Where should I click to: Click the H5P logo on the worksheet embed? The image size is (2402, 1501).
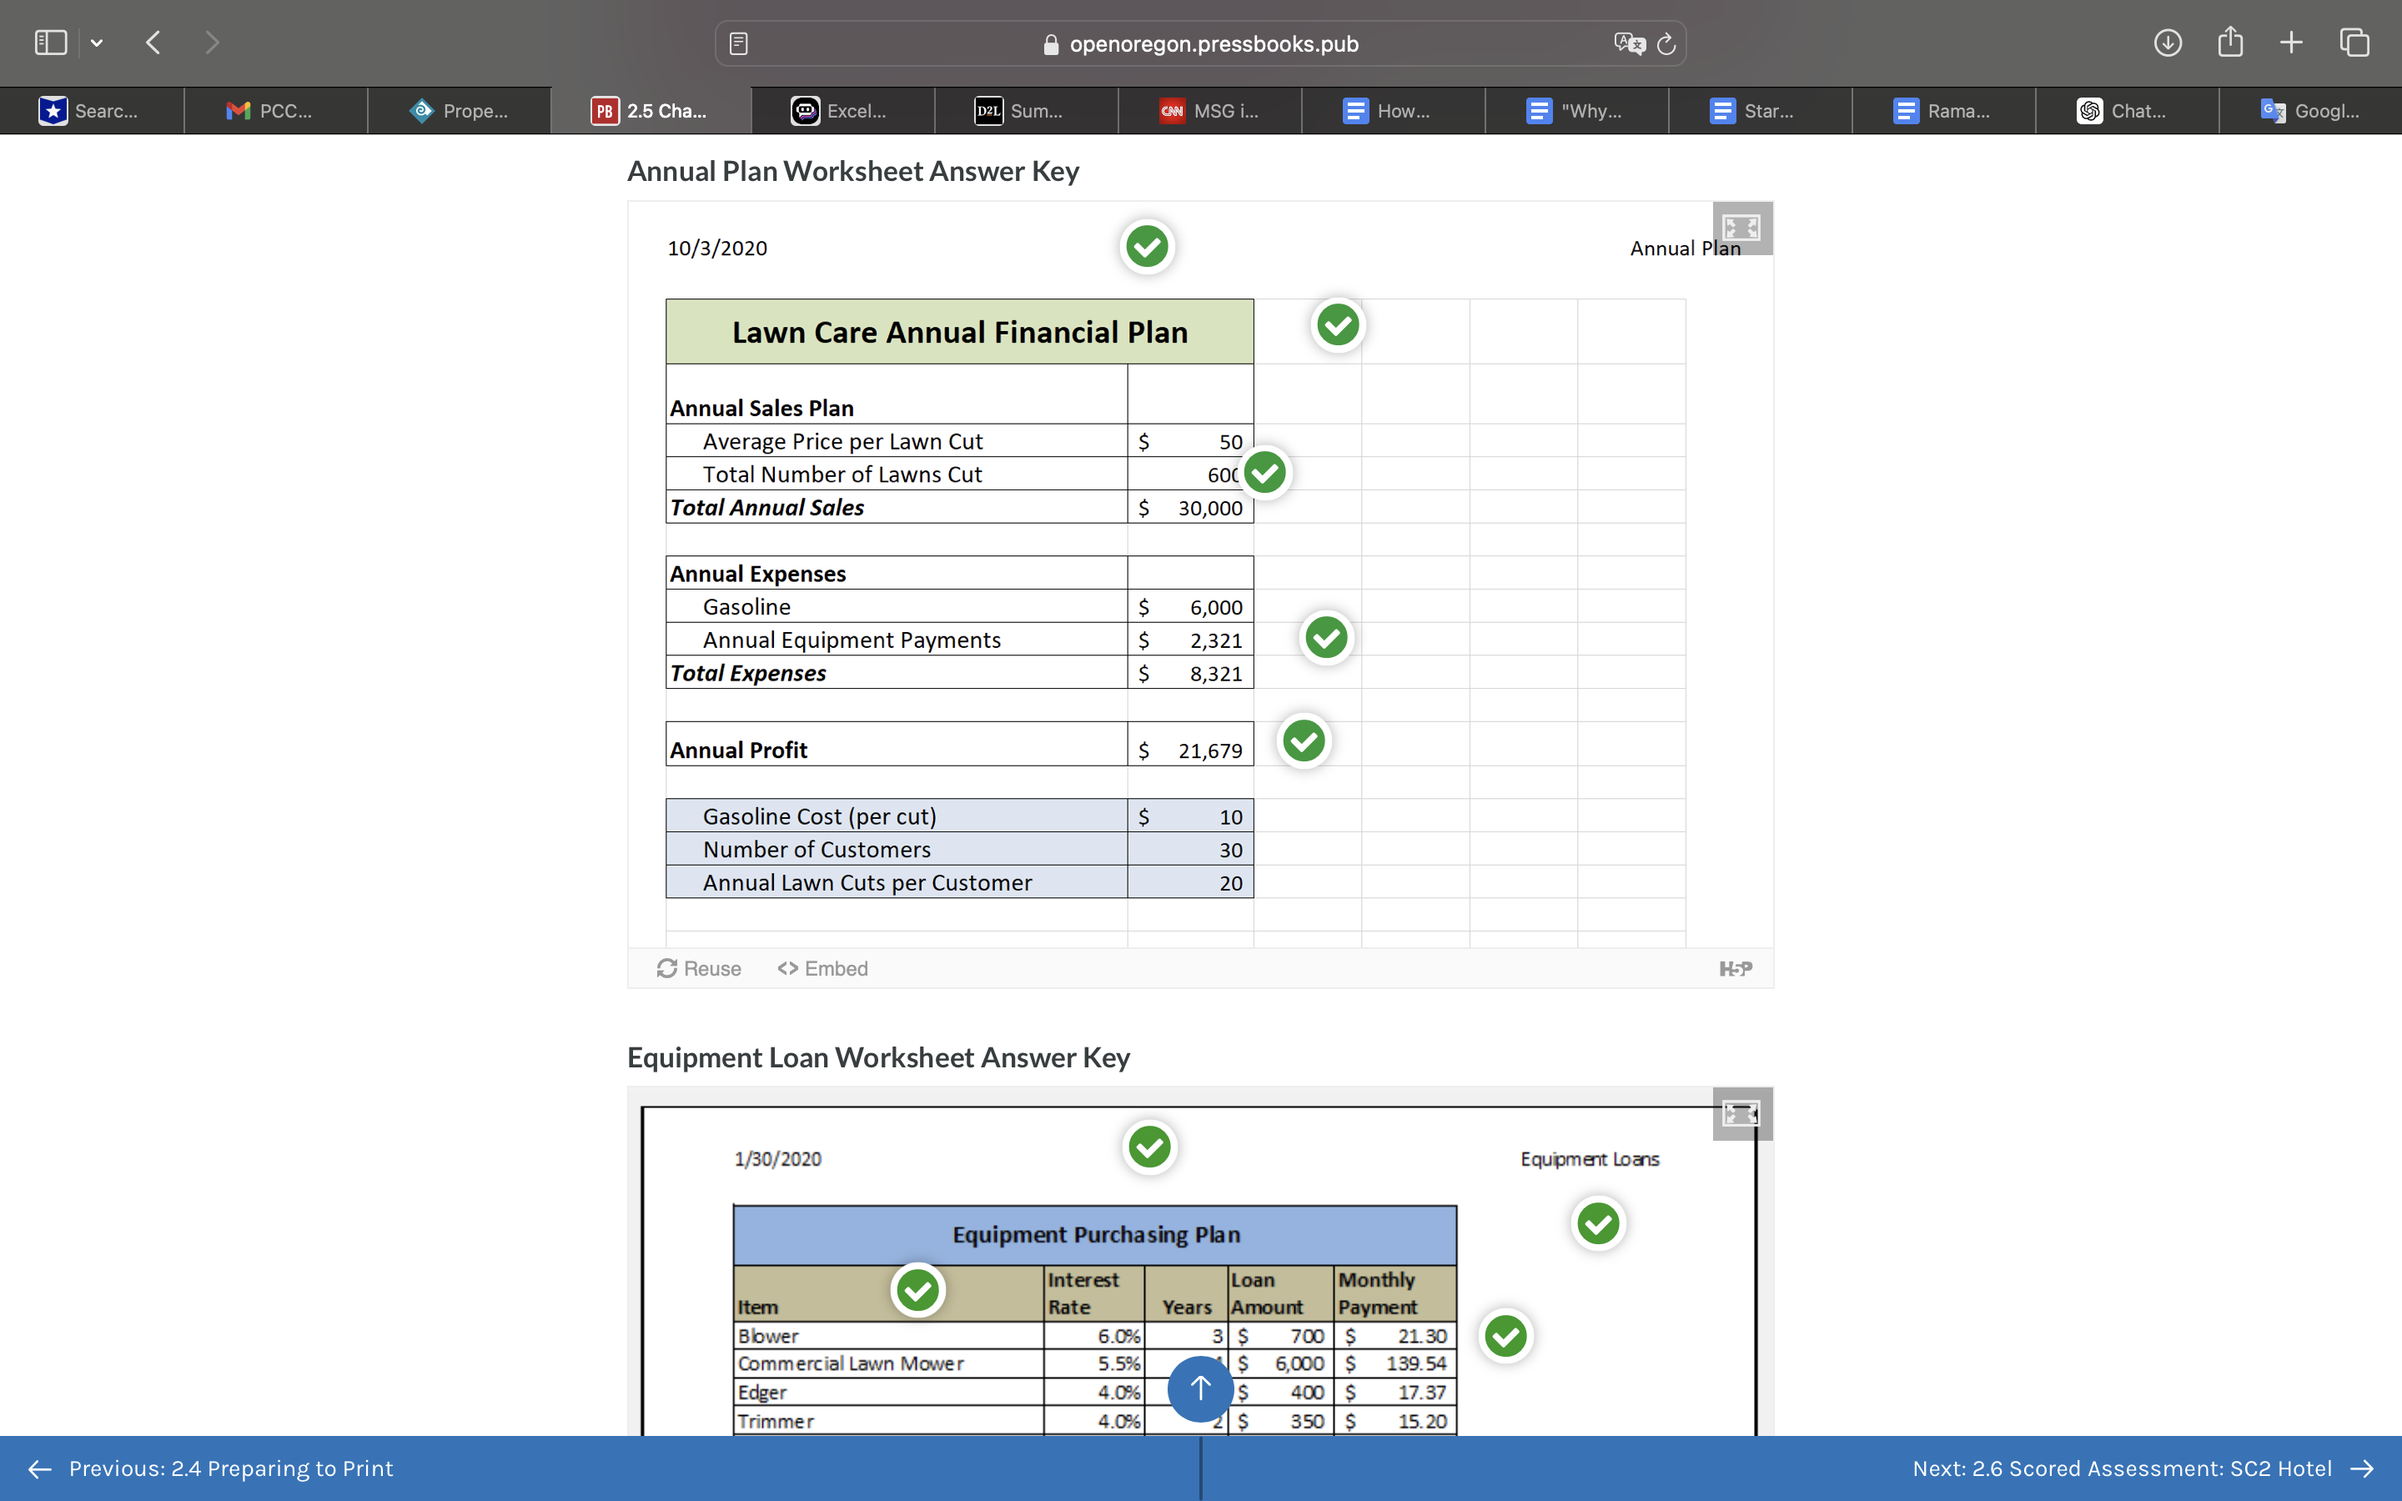coord(1736,968)
